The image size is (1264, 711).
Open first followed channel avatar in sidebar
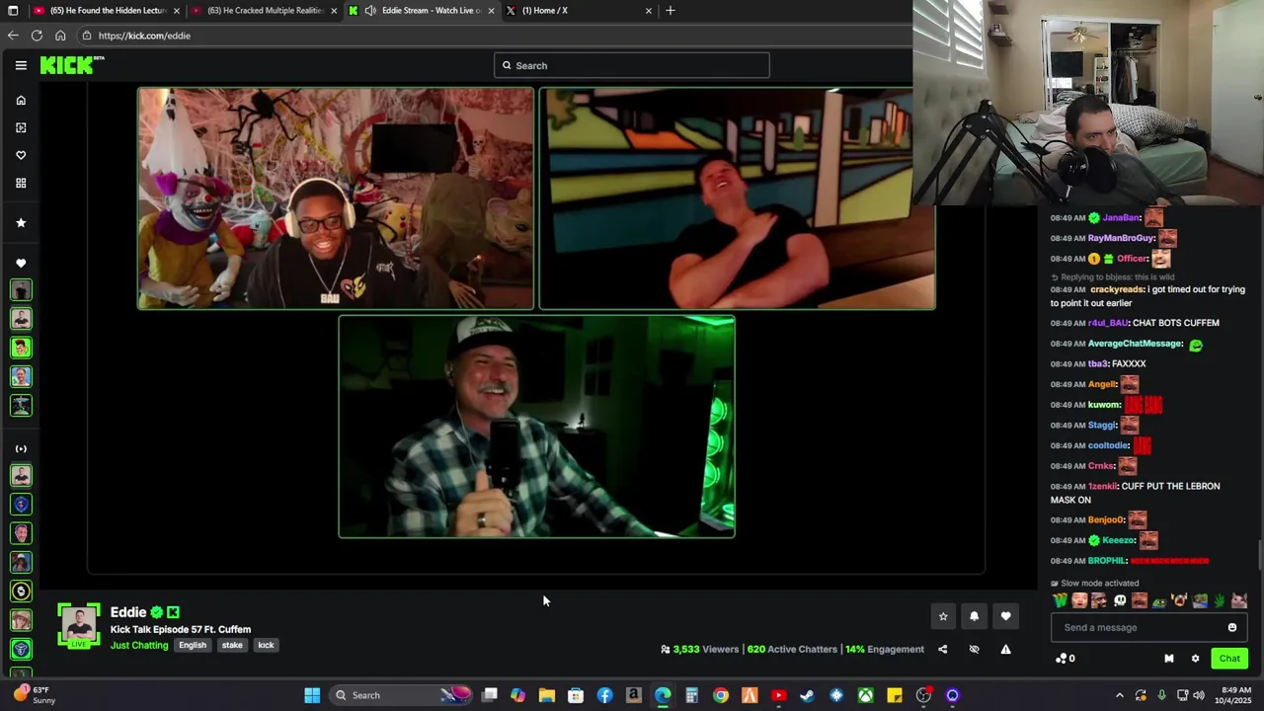point(21,289)
